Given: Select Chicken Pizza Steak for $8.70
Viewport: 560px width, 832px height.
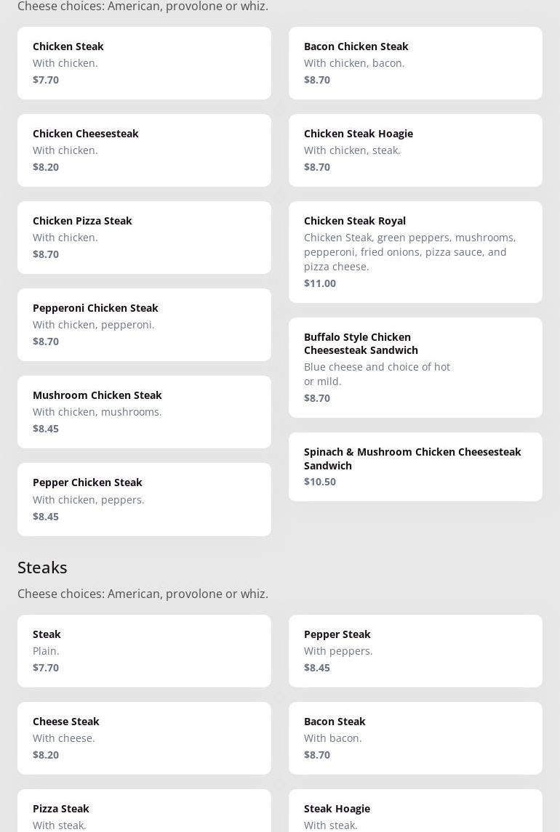Looking at the screenshot, I should coord(144,238).
